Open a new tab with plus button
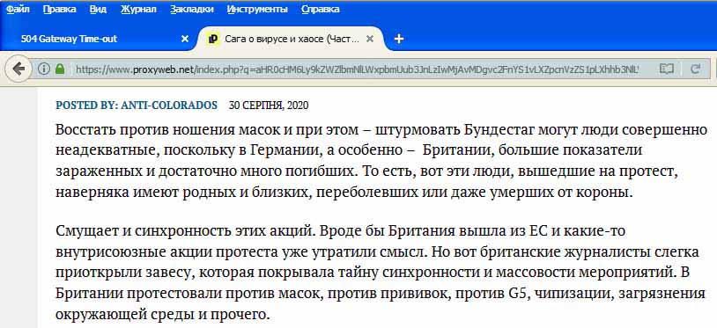The height and width of the screenshot is (328, 717). [399, 40]
